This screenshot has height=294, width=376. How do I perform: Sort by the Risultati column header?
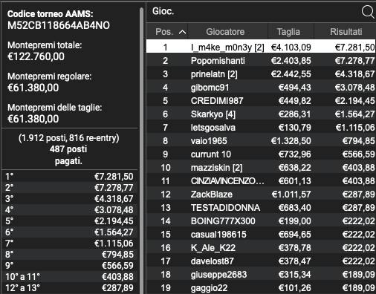pos(345,32)
